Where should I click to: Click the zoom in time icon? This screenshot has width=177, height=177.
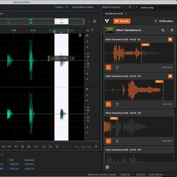coord(57,147)
